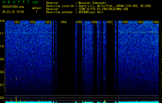Viewport: 162px width, 103px height.
Task: Click antenna value A504HB(yagi 4el)
Action: [x=91, y=12]
